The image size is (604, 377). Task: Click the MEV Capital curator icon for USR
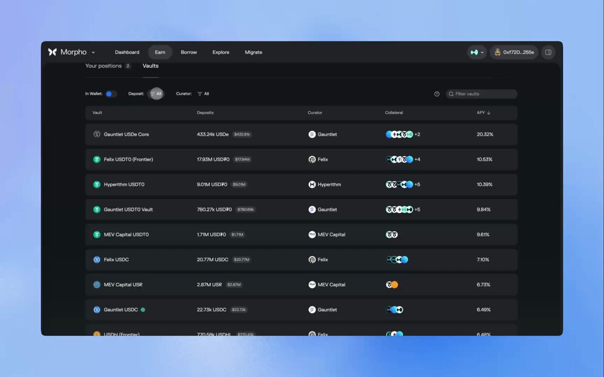pyautogui.click(x=312, y=284)
